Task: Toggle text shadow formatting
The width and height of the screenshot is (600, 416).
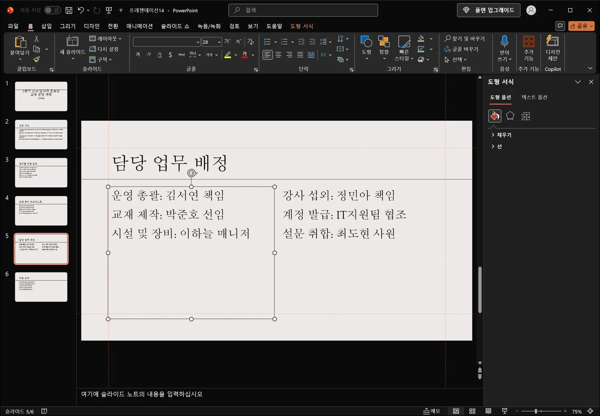Action: 170,55
